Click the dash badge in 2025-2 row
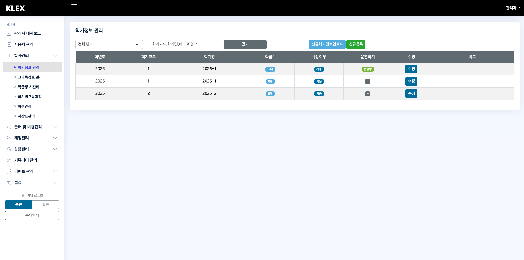524x260 pixels. click(x=367, y=94)
